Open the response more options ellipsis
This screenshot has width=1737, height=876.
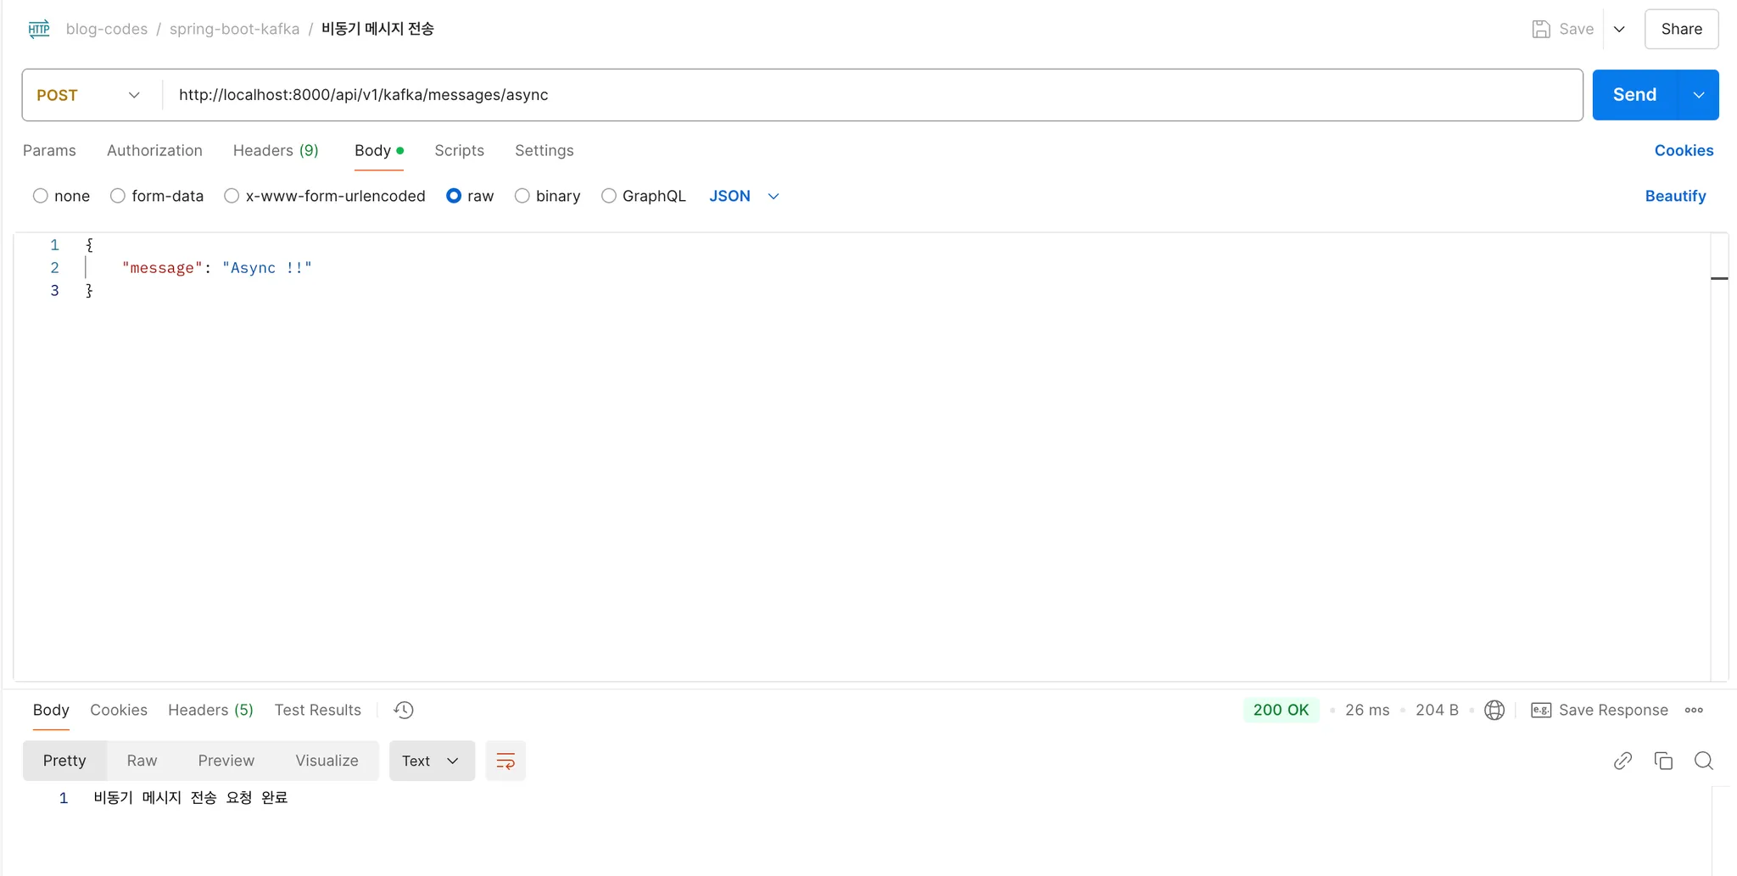pyautogui.click(x=1694, y=710)
